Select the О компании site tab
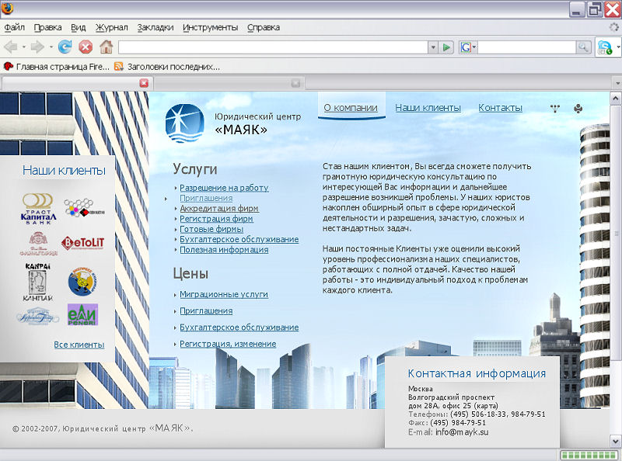This screenshot has height=461, width=622. 351,108
